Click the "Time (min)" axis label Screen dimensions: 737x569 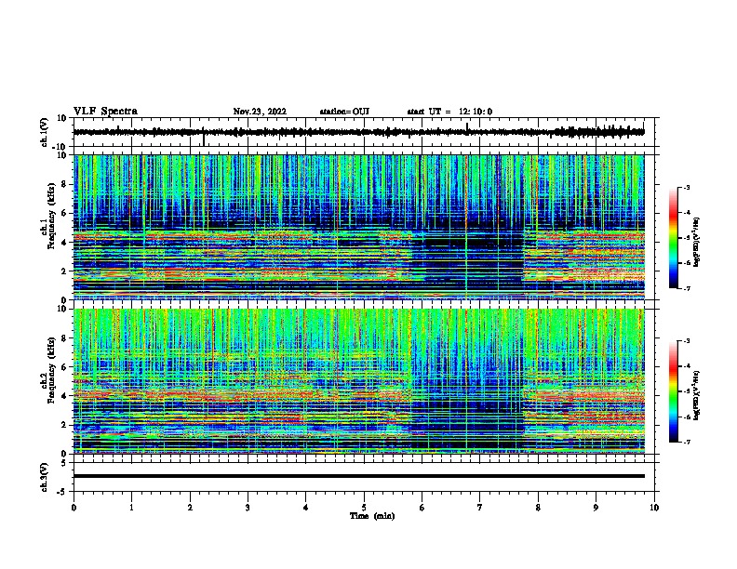372,516
